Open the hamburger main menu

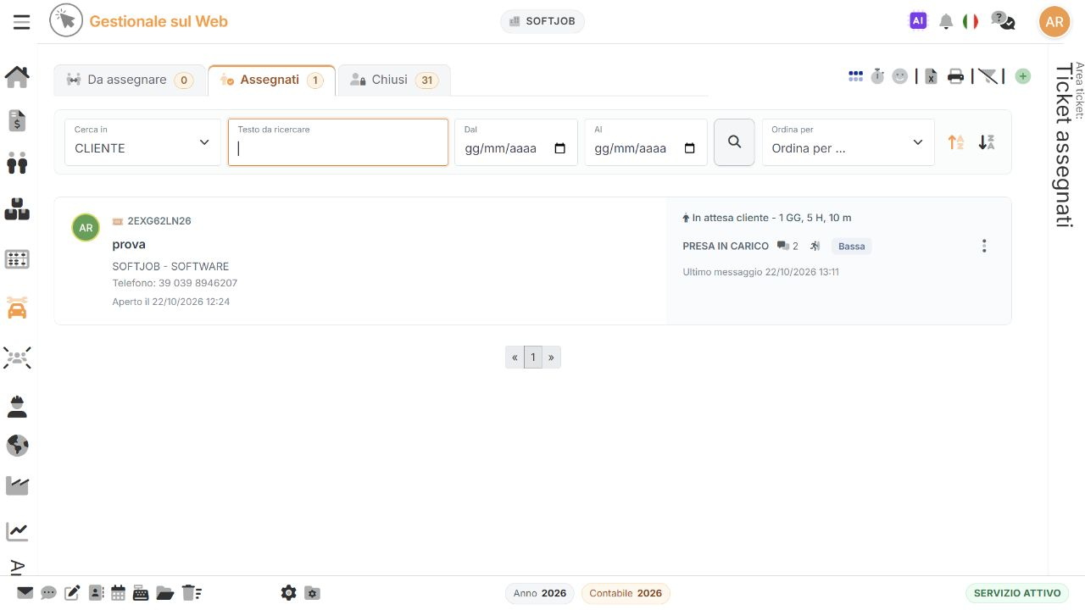pyautogui.click(x=21, y=22)
